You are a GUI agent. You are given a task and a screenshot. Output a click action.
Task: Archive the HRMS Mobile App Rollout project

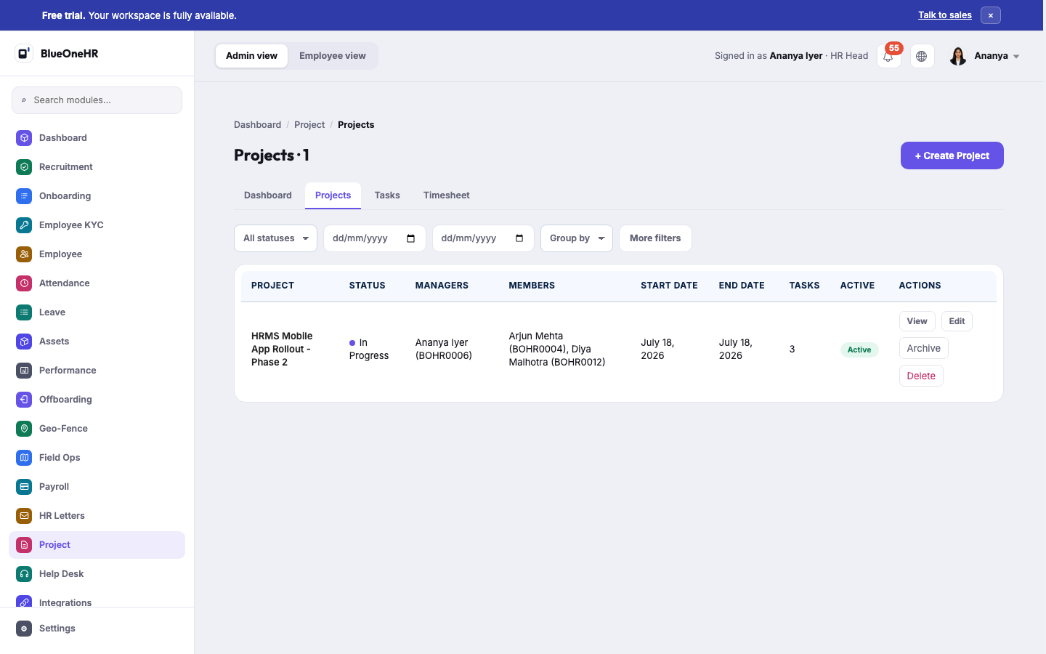[x=924, y=348]
